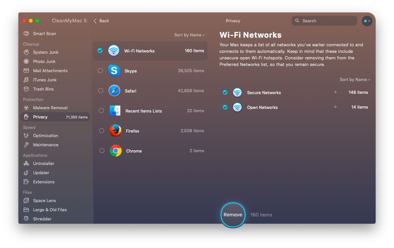Screen dimensions: 394x248
Task: Switch to Malware Removal module
Action: 55,108
